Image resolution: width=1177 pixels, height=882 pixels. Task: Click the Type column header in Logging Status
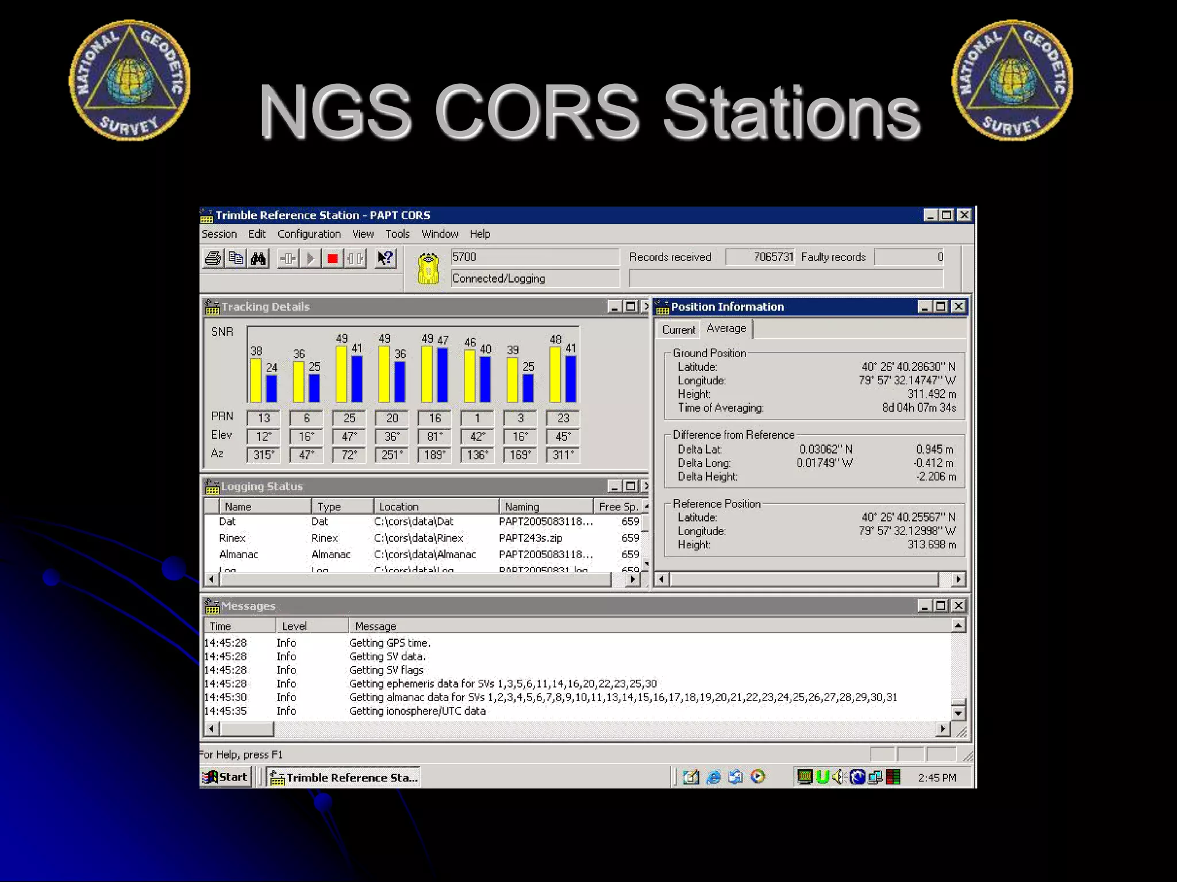tap(343, 506)
